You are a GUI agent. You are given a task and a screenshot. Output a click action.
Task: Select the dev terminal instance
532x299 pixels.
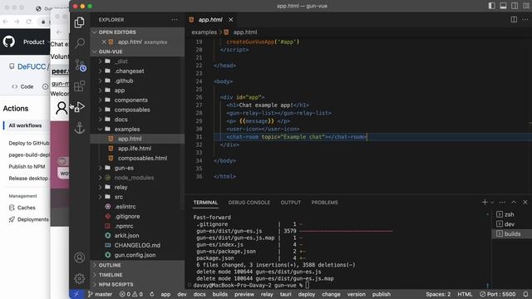511,224
